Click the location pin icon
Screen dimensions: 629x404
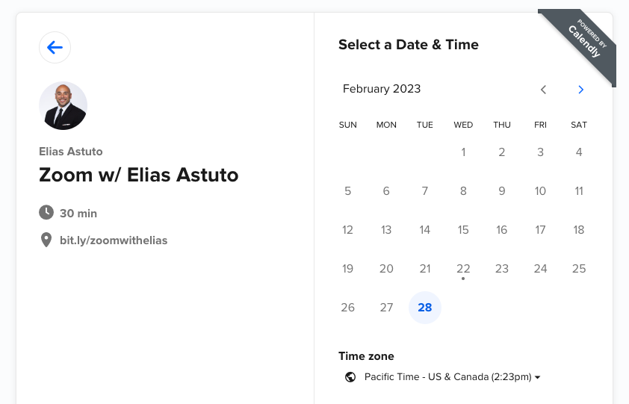pyautogui.click(x=46, y=240)
